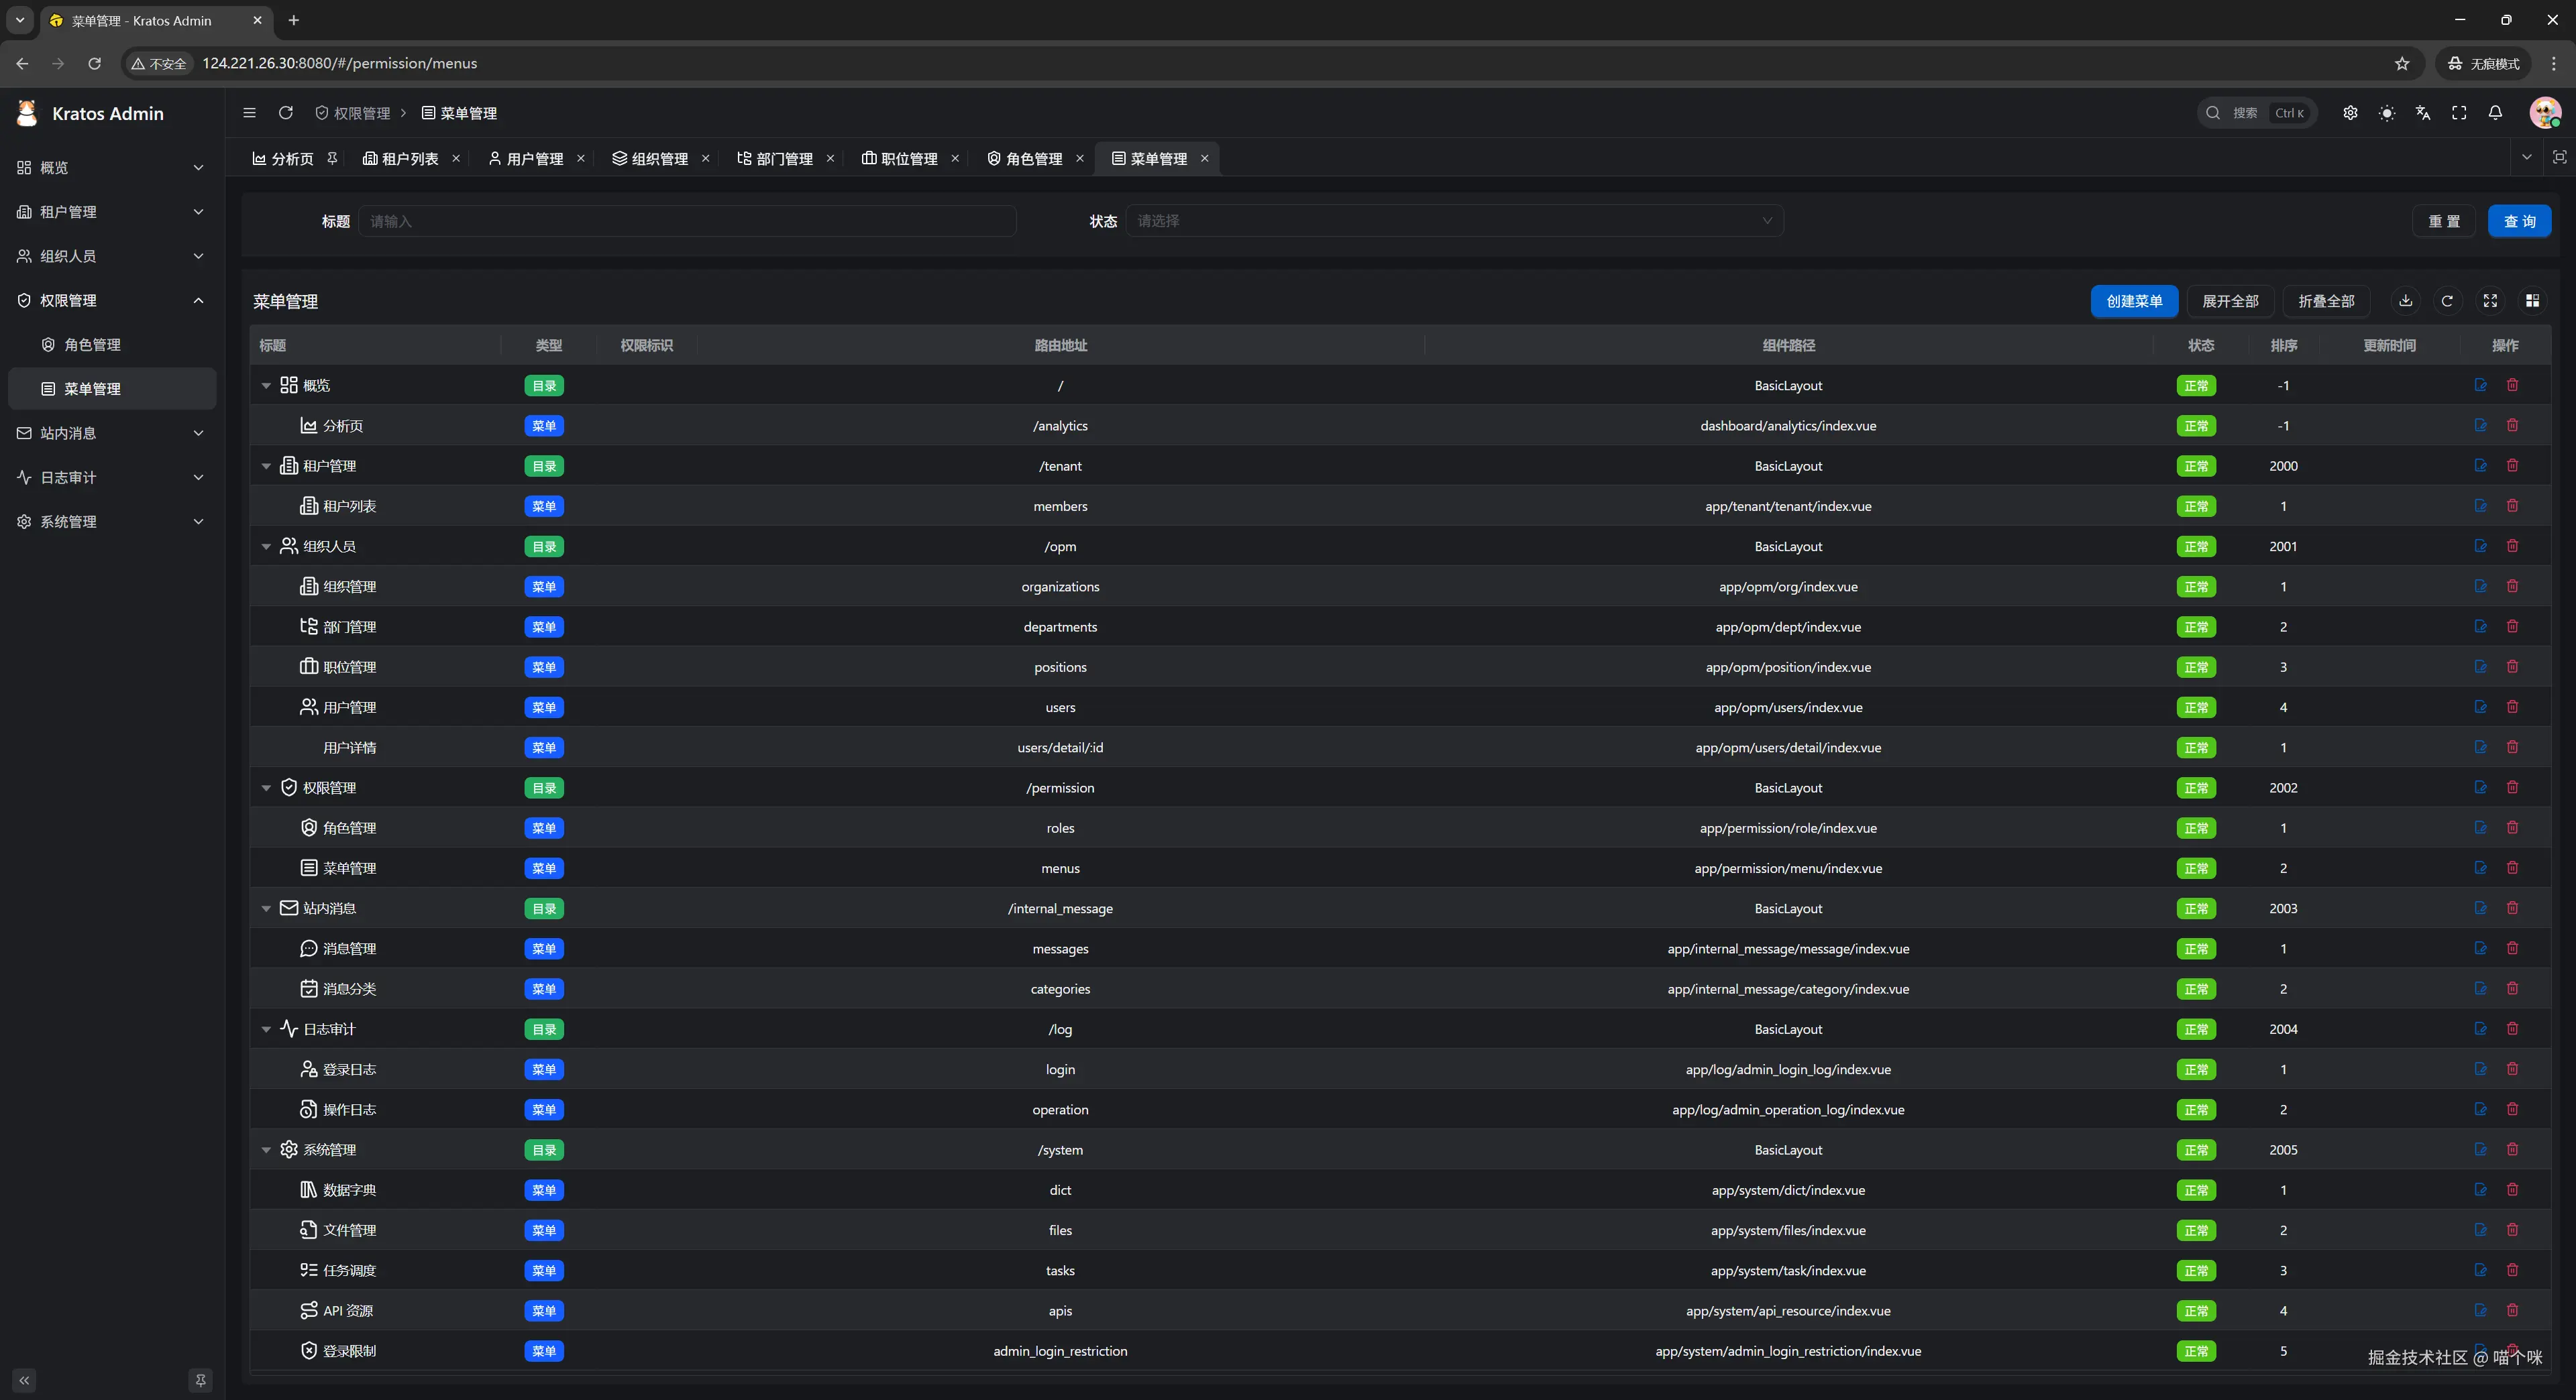The image size is (2576, 1400).
Task: Switch to the 角色管理 tab
Action: tap(1033, 159)
